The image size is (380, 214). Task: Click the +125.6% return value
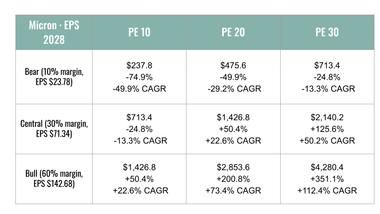327,129
